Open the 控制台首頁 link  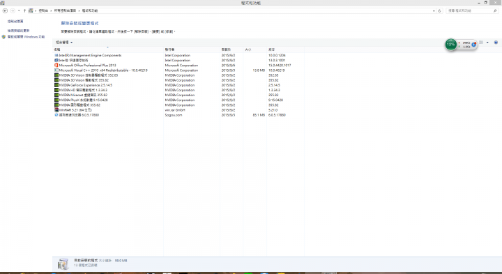15,22
